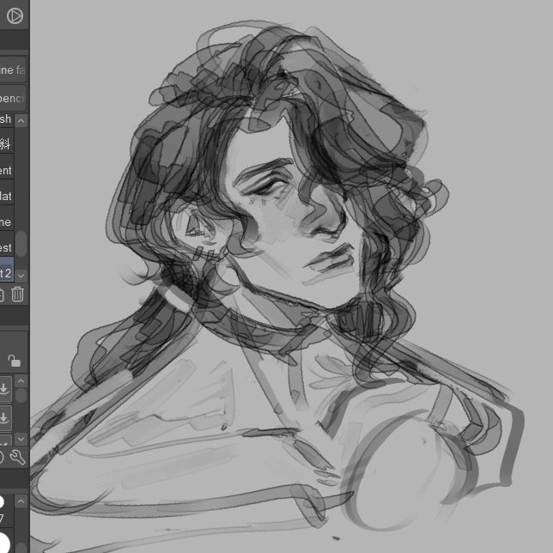
Task: Click the down arrow of tool property scrollbar
Action: point(21,439)
